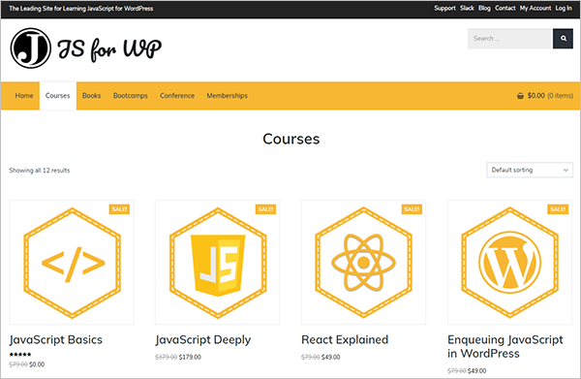The width and height of the screenshot is (581, 379).
Task: Click the Support link in top bar
Action: tap(444, 8)
